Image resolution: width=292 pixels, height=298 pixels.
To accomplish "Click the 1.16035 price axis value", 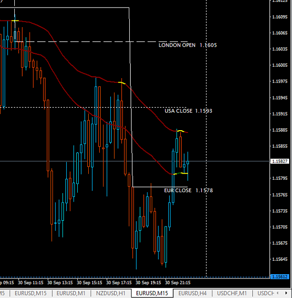I will coord(280,49).
